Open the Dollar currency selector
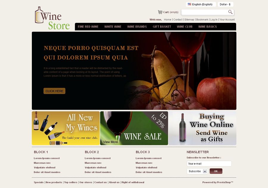 click(225, 4)
